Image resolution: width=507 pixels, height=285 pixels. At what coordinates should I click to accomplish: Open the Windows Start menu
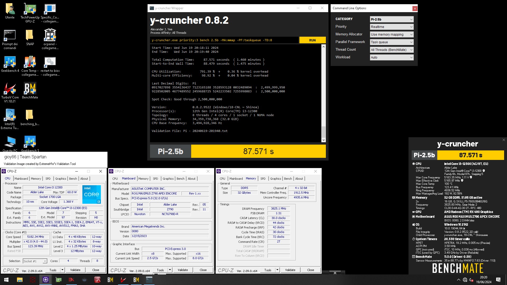tap(6, 280)
